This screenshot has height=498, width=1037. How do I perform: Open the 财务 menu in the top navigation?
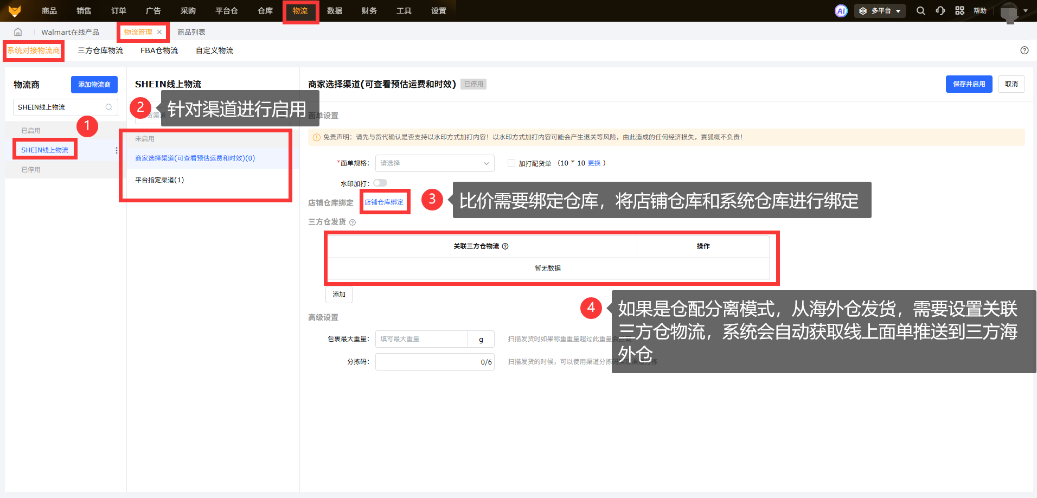pyautogui.click(x=369, y=11)
